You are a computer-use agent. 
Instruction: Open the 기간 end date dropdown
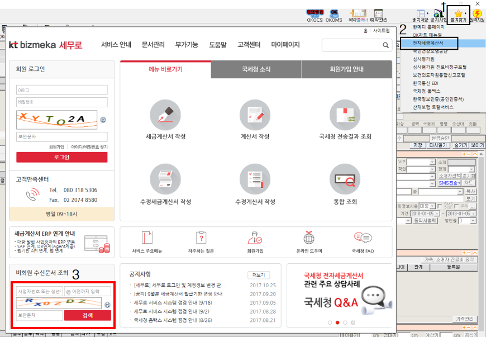pos(473,213)
